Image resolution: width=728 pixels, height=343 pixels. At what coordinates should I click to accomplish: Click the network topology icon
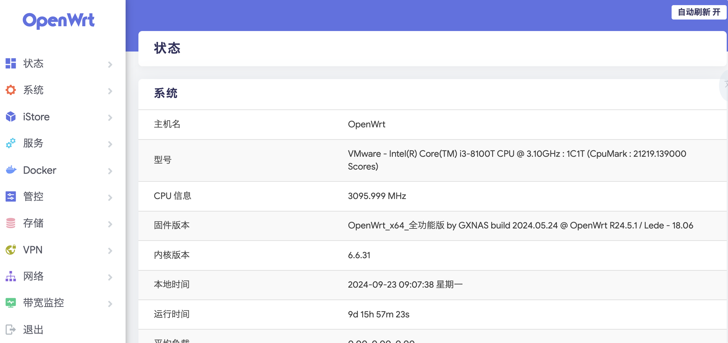(x=11, y=276)
